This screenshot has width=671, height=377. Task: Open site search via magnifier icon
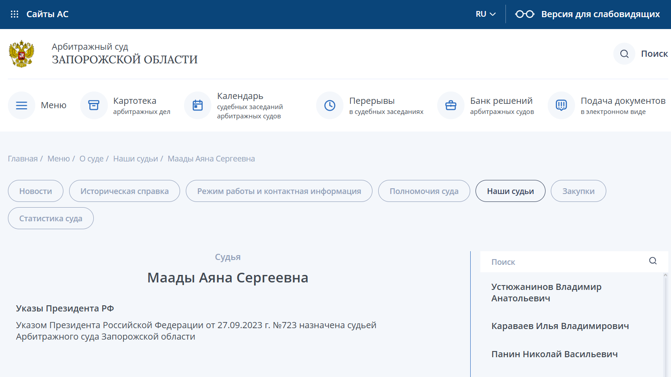point(624,54)
